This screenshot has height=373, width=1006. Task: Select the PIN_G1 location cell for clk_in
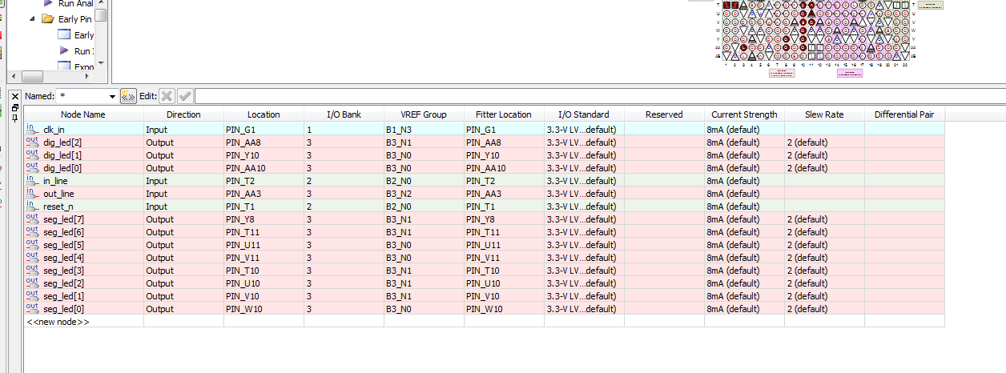click(264, 129)
